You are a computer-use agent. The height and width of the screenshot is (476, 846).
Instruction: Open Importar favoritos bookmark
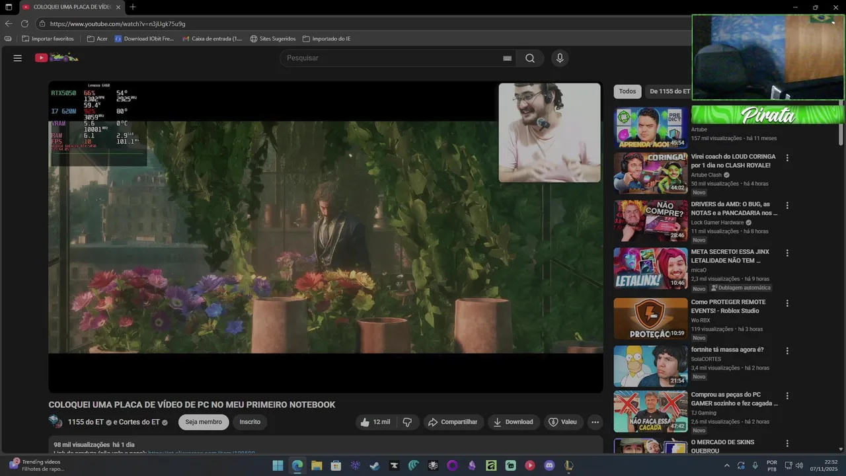(x=47, y=39)
